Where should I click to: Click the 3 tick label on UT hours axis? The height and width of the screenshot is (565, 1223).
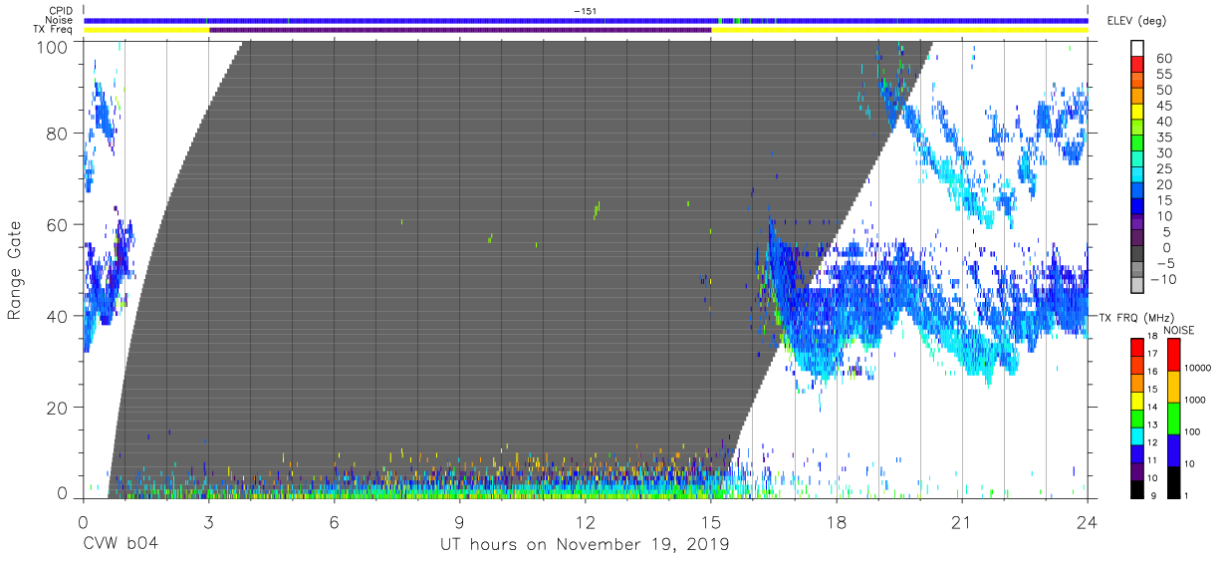[208, 522]
